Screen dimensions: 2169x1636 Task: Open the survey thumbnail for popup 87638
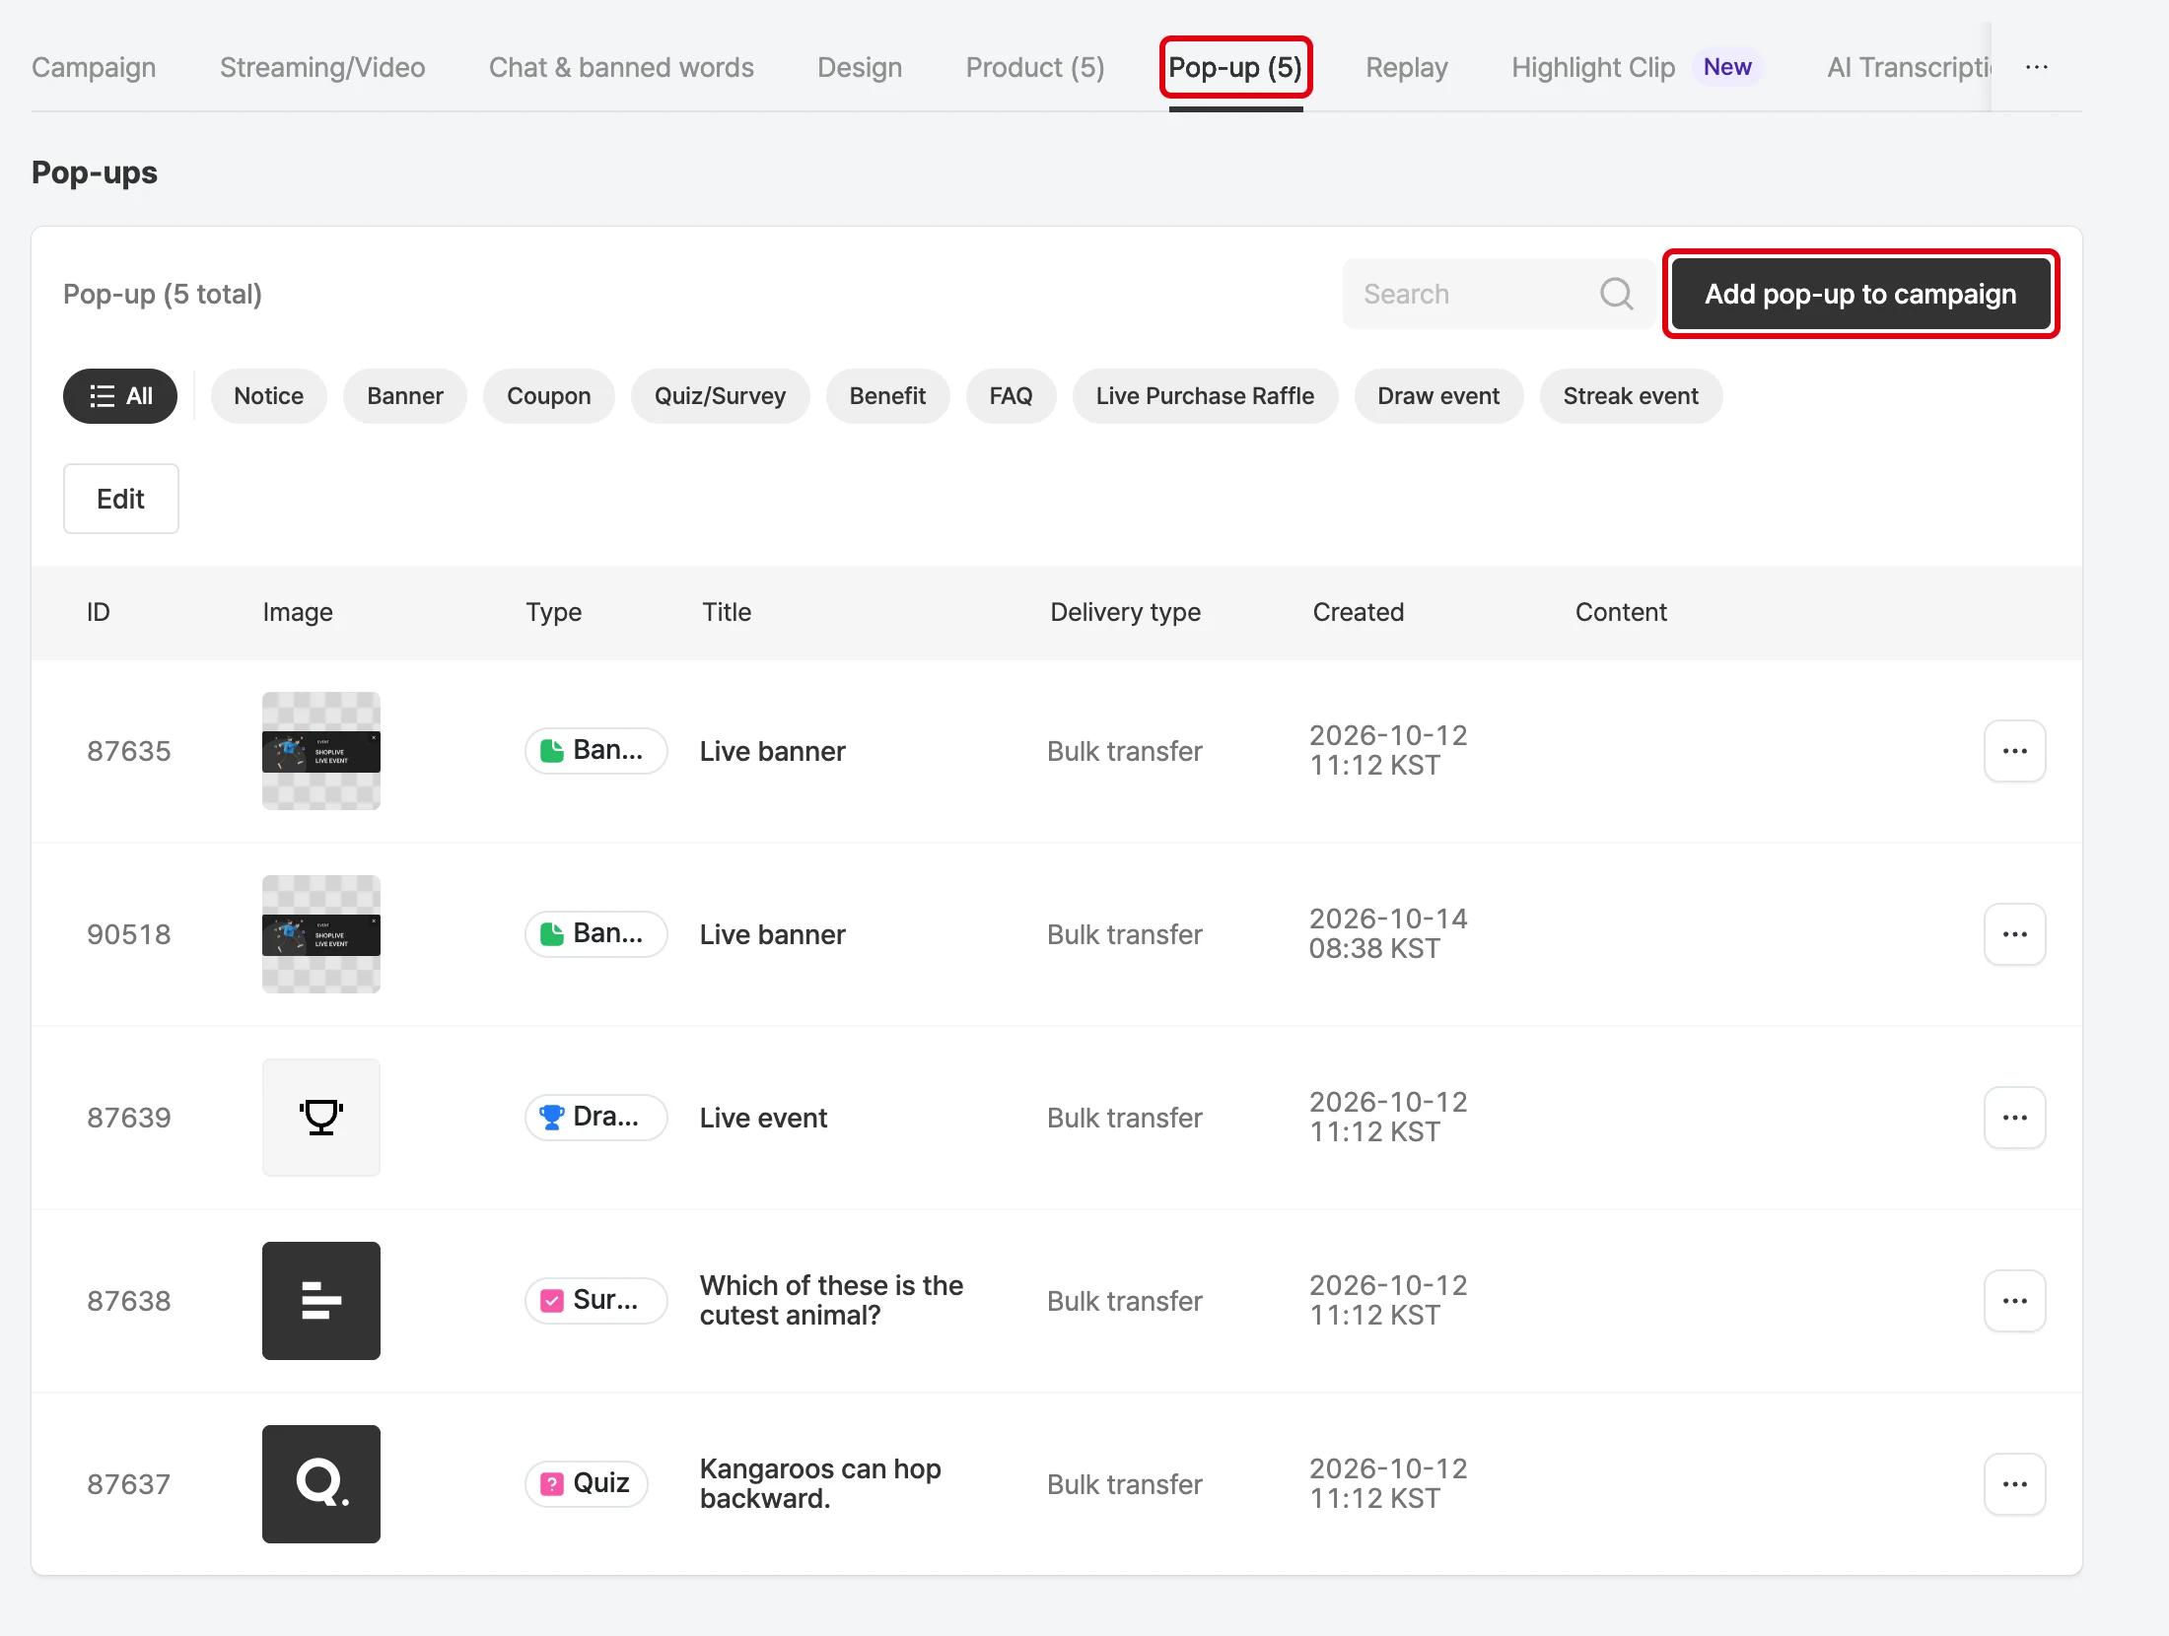(x=321, y=1301)
